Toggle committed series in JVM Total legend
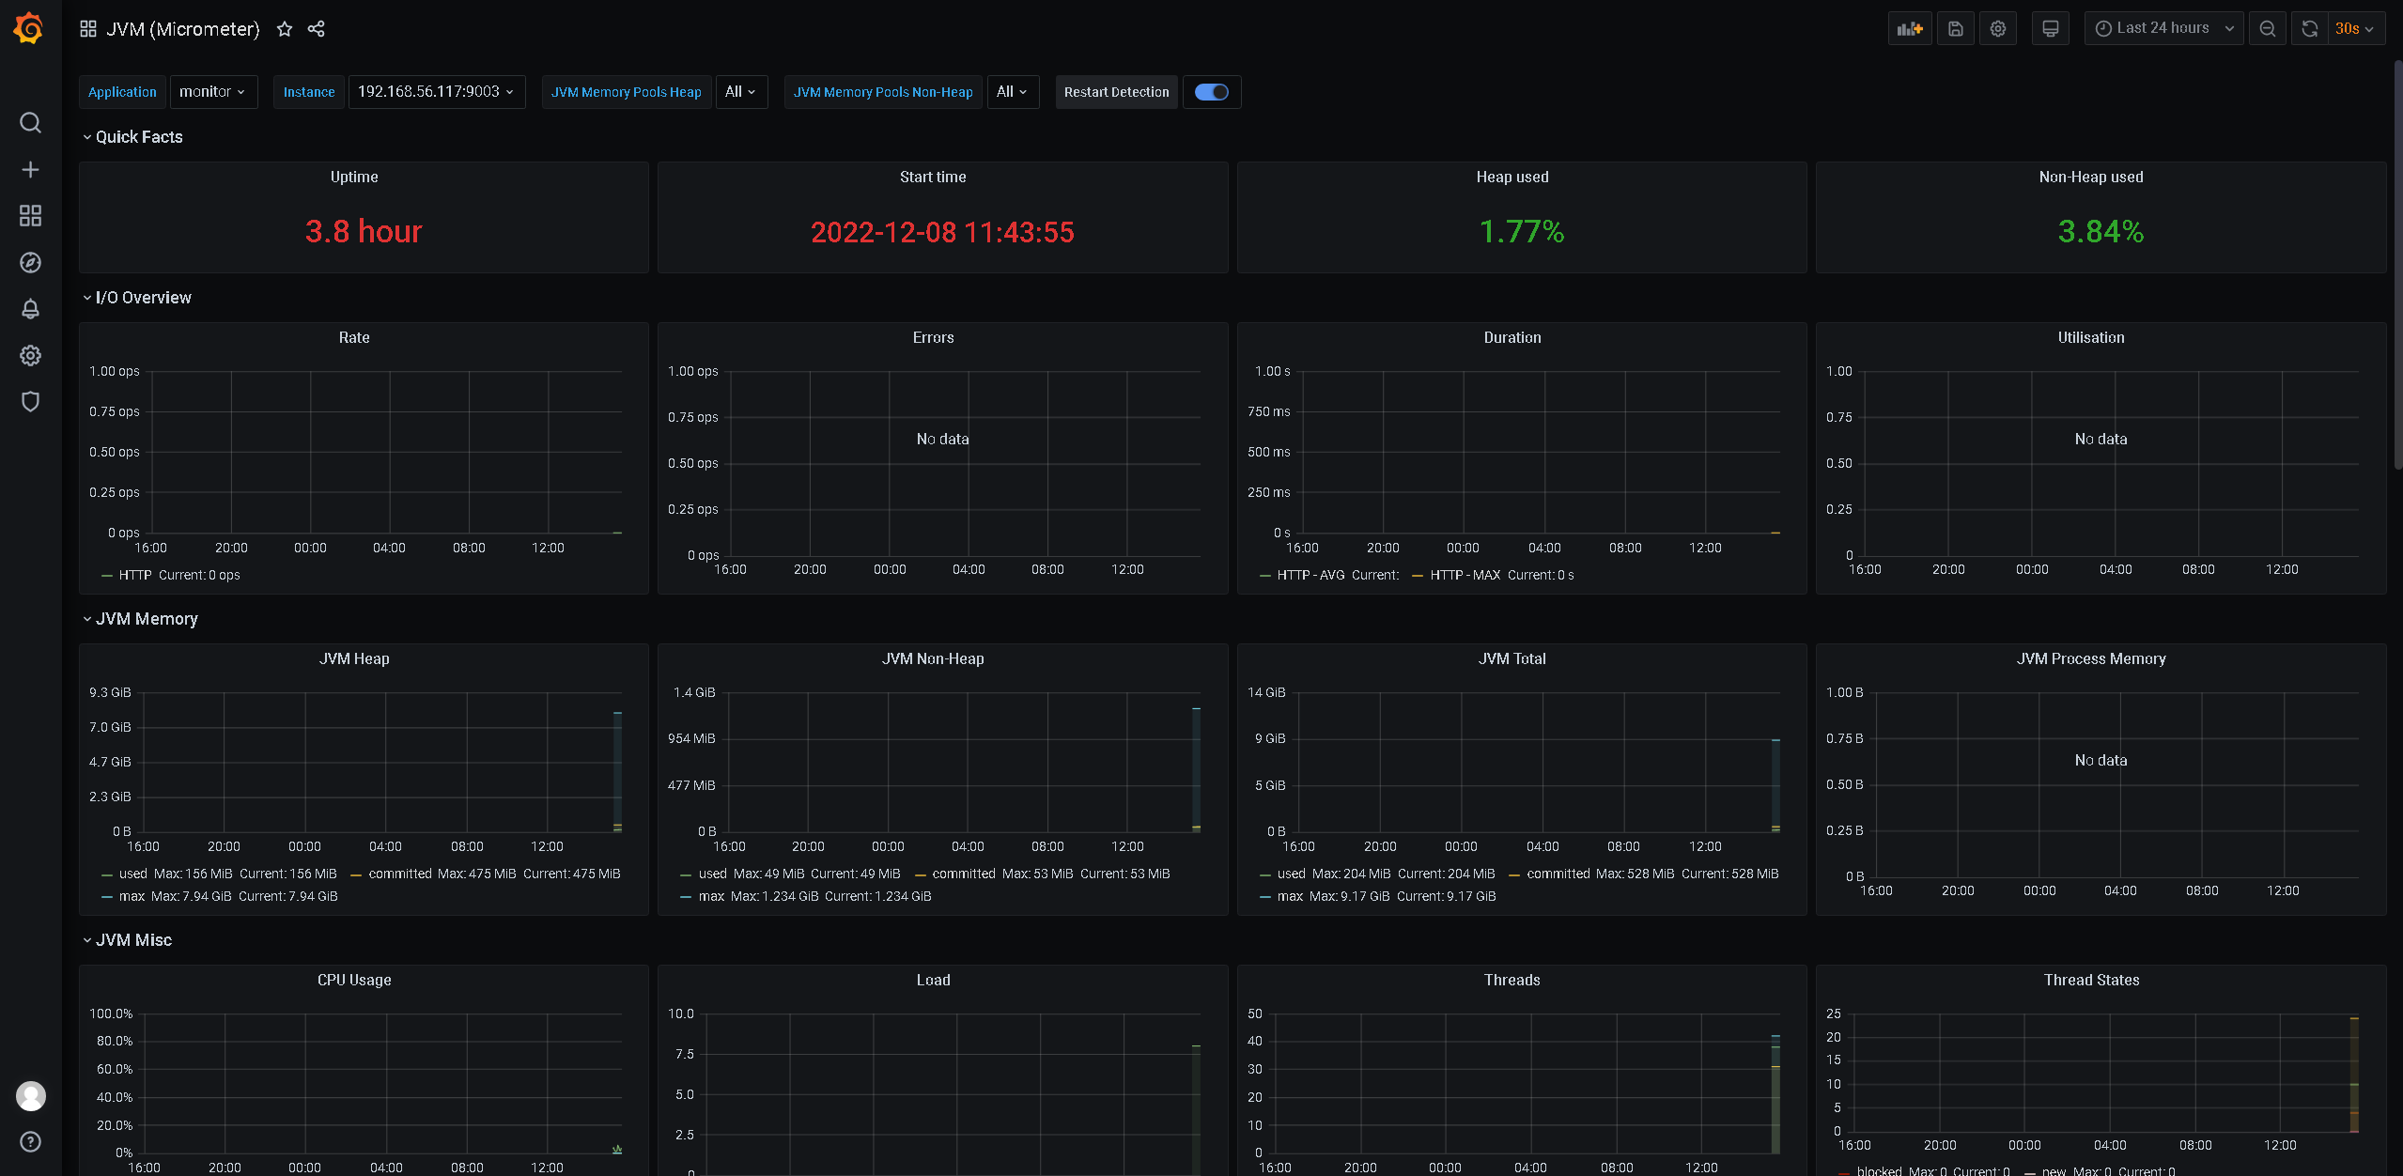 pyautogui.click(x=1558, y=874)
